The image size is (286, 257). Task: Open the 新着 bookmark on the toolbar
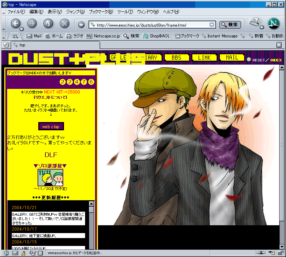coord(256,36)
